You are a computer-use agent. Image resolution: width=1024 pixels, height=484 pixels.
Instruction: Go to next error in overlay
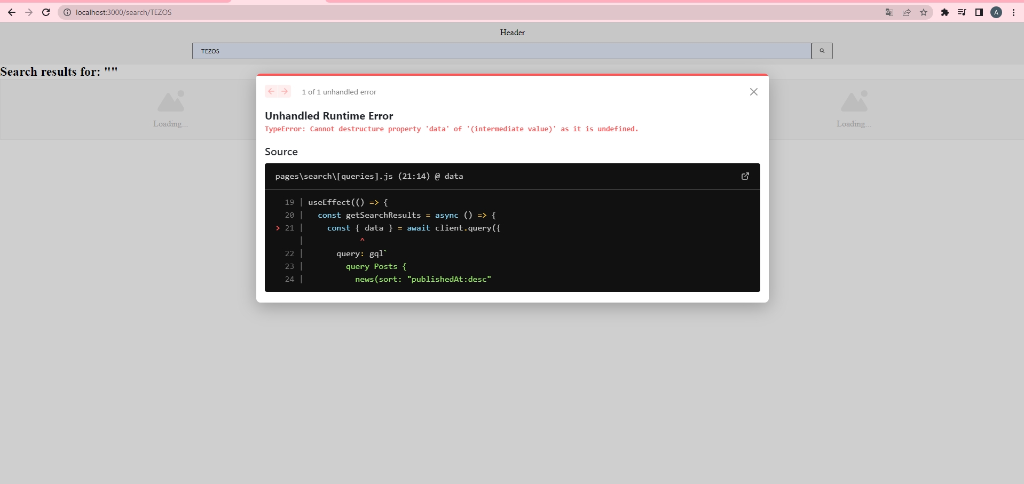pos(285,92)
